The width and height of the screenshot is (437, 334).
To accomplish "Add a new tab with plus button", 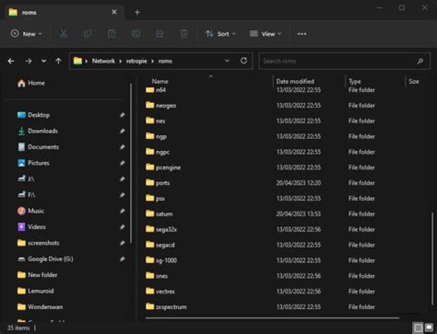I will (x=137, y=12).
